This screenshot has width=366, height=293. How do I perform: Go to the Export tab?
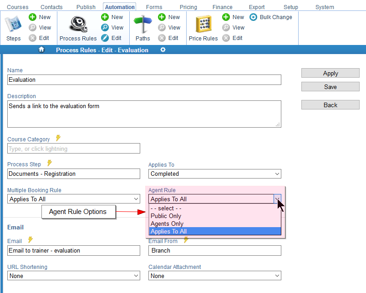pos(257,7)
